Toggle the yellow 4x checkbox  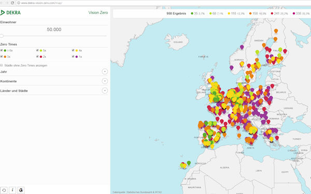73,50
